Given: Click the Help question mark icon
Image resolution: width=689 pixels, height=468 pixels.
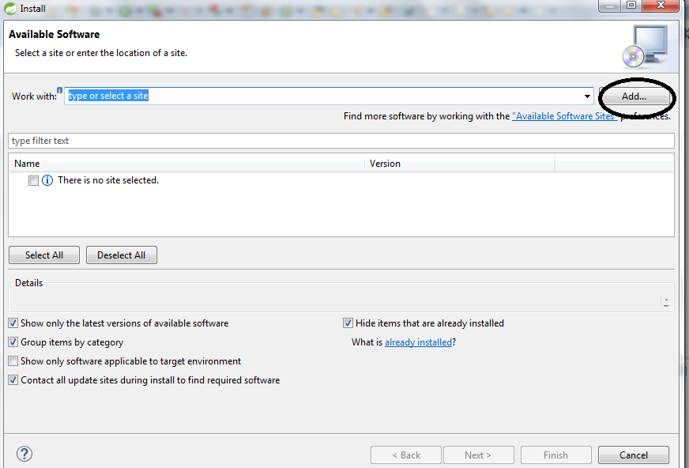Looking at the screenshot, I should pyautogui.click(x=24, y=454).
